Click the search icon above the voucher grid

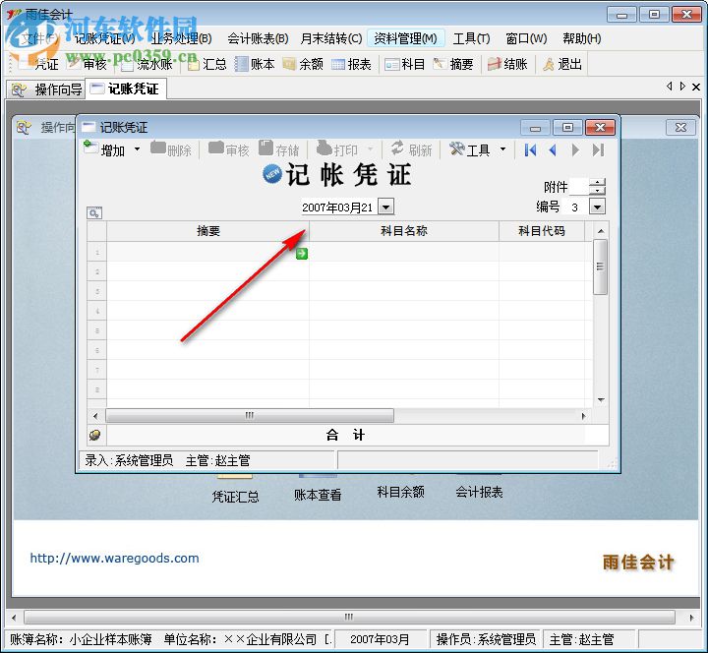(x=94, y=213)
